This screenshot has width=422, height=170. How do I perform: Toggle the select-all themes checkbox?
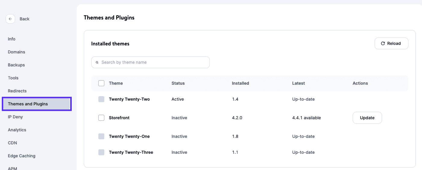tap(101, 83)
